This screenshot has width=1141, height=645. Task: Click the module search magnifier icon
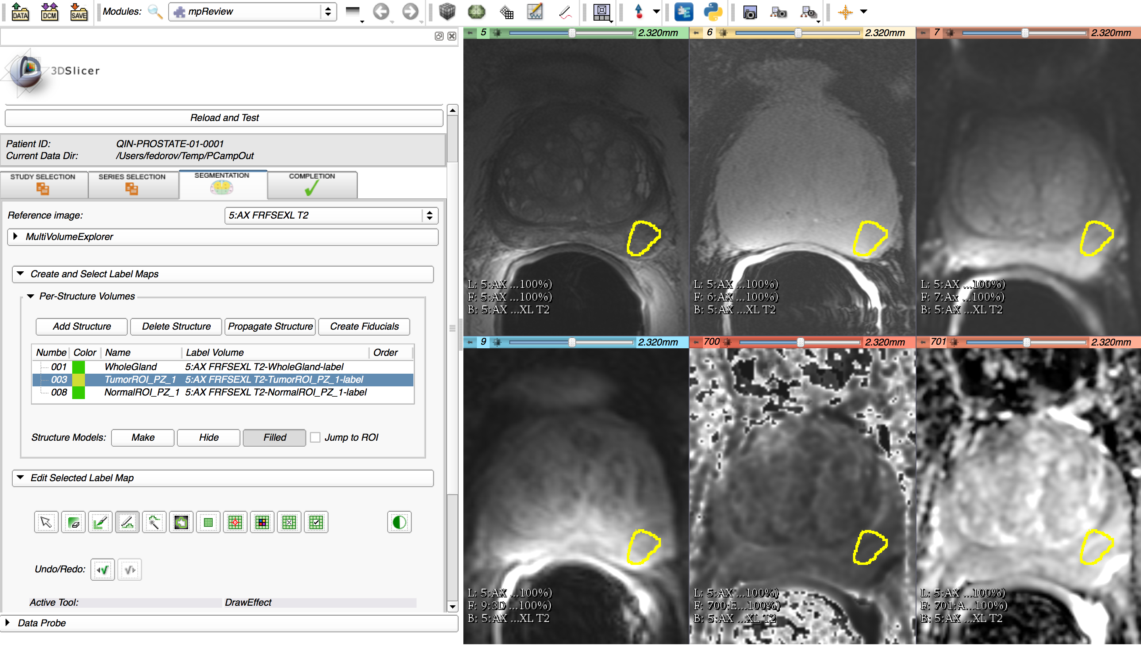pyautogui.click(x=155, y=12)
